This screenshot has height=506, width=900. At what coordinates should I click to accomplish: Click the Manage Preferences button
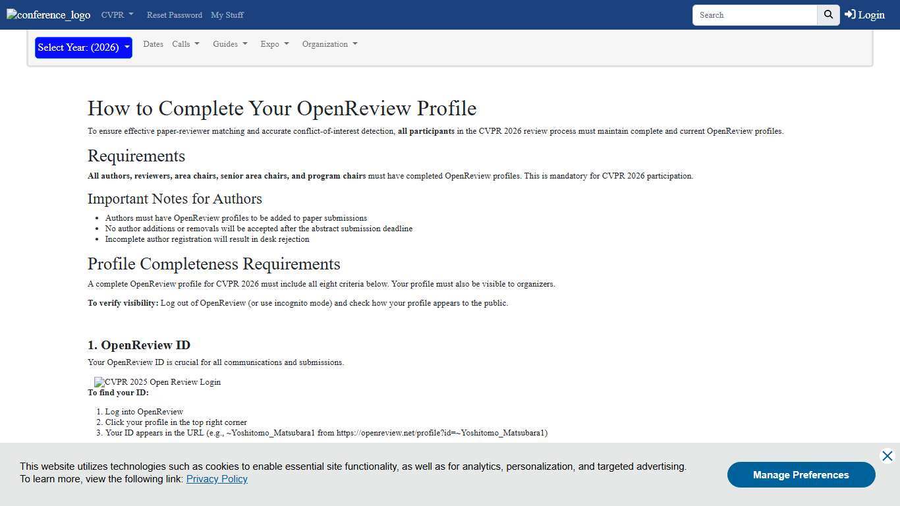pos(801,474)
